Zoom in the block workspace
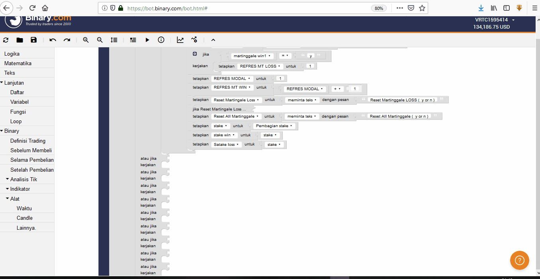 pyautogui.click(x=86, y=40)
